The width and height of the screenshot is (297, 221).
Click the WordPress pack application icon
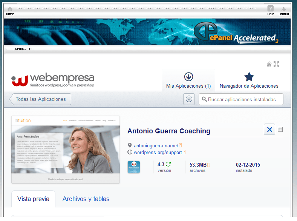click(x=134, y=167)
